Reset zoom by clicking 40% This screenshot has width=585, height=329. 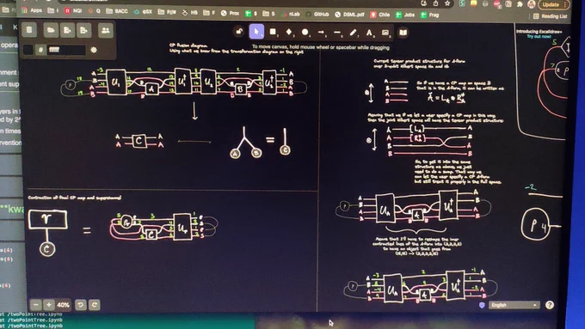pos(63,305)
